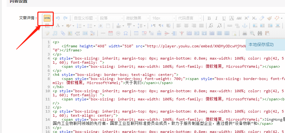Click the format brush icon

(270, 18)
